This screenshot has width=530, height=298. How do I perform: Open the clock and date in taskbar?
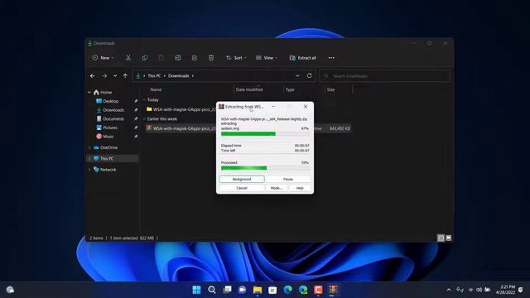click(x=505, y=290)
